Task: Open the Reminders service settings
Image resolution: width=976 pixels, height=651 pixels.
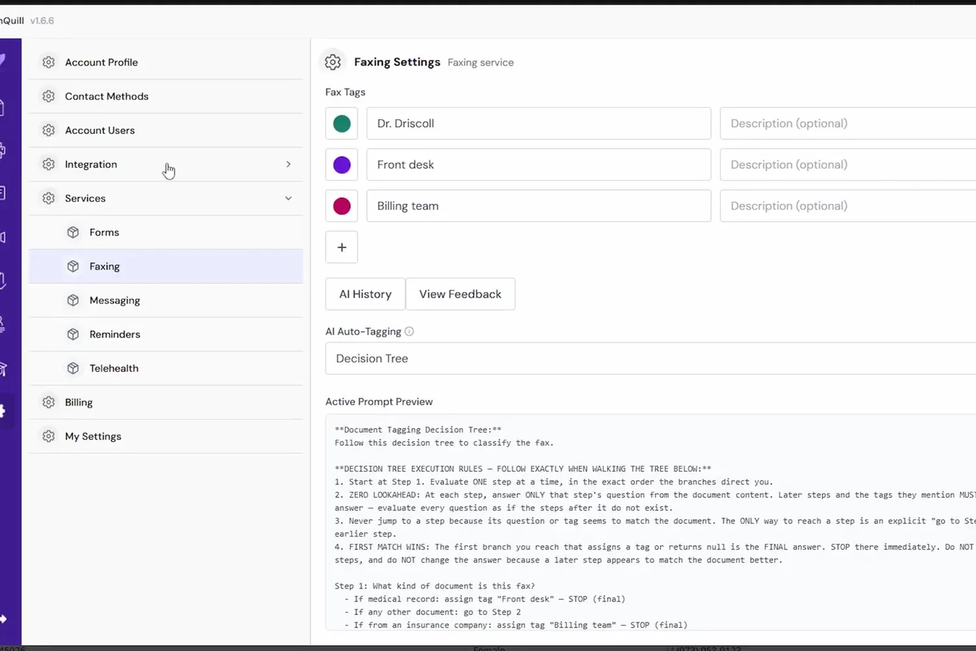Action: coord(166,334)
